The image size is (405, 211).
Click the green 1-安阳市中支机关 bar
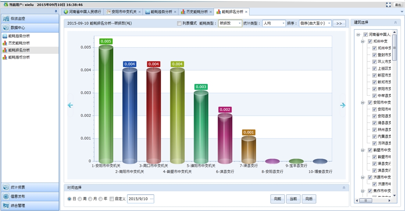click(106, 105)
